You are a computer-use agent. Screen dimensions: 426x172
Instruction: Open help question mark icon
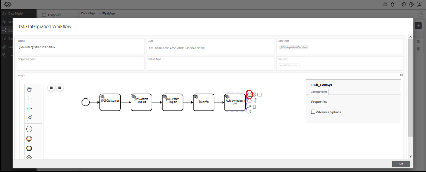pos(411,4)
